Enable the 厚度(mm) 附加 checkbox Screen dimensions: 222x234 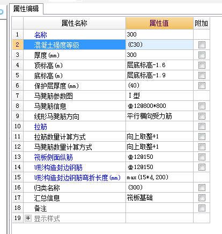pyautogui.click(x=202, y=55)
